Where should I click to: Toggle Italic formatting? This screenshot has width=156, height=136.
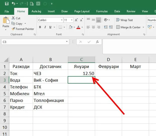pos(45,27)
